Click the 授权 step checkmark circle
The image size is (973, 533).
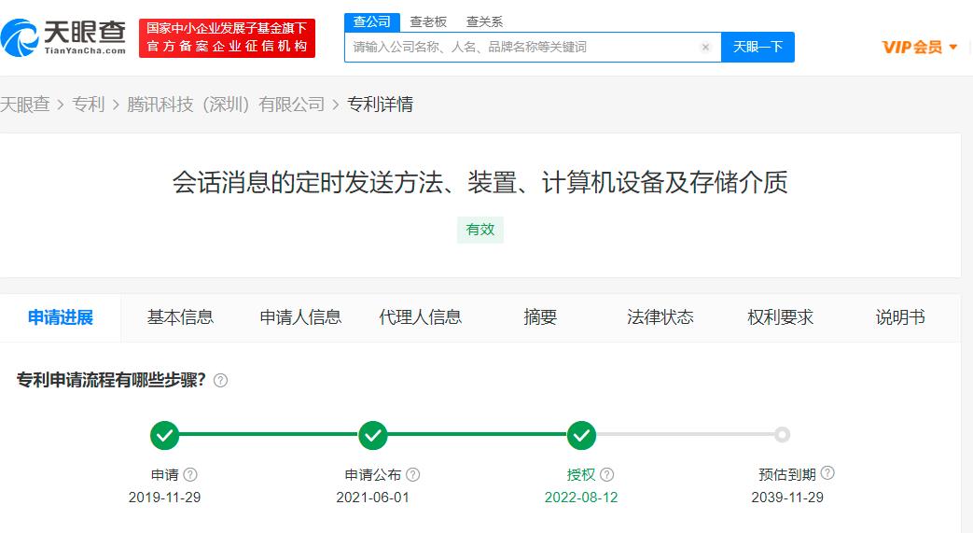pyautogui.click(x=581, y=436)
